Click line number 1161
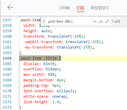 7,42
